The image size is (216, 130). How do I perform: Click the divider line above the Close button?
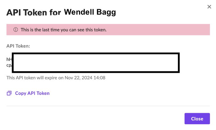[x=108, y=106]
